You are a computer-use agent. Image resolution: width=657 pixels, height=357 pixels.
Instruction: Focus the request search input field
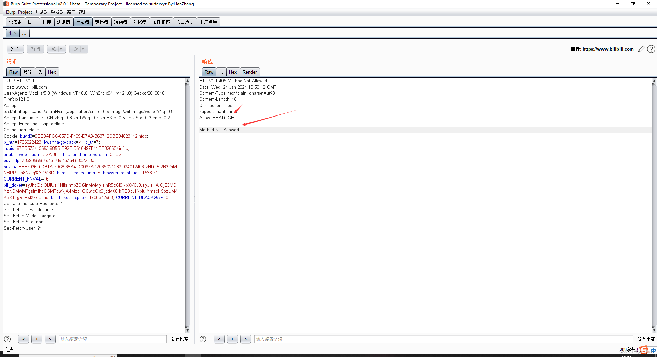click(x=112, y=339)
